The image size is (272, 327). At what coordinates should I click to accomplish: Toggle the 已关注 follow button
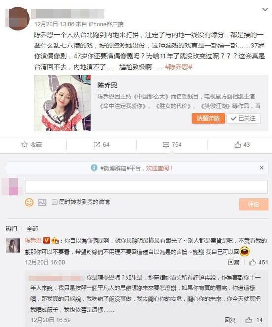coord(243,118)
